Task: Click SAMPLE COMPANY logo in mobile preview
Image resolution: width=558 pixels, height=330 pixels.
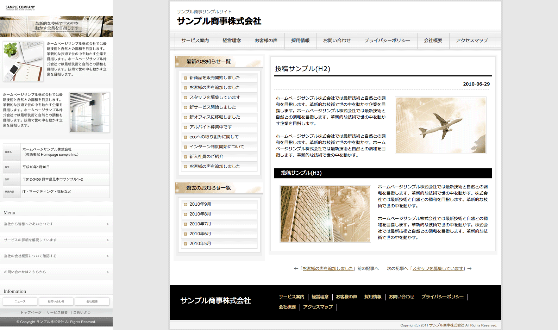Action: click(x=20, y=7)
